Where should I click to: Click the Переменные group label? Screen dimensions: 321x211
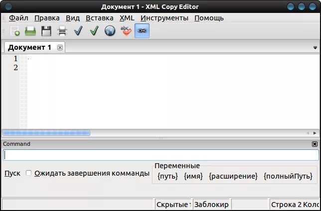[x=177, y=166]
